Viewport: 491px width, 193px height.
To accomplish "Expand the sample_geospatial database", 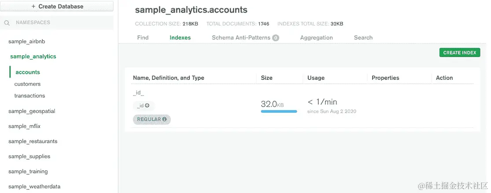I will [x=32, y=111].
